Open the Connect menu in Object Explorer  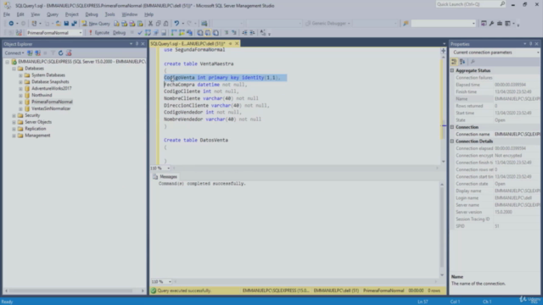(14, 53)
